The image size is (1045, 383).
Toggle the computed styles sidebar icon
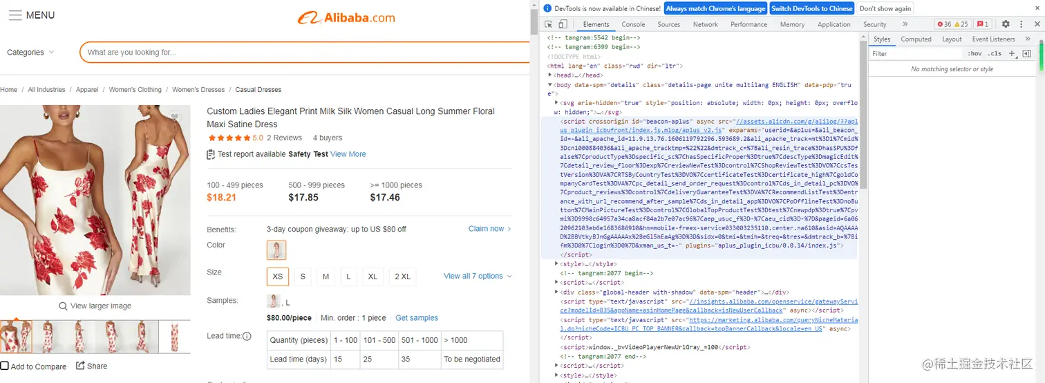1026,53
